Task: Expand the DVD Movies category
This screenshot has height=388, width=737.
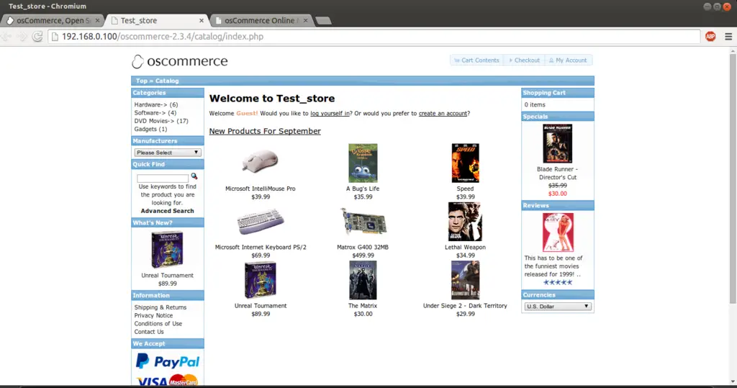Action: pos(154,121)
